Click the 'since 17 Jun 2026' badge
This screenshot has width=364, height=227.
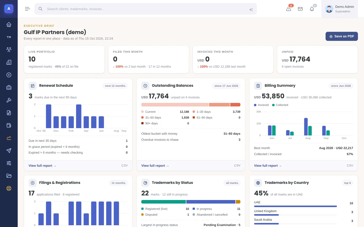tap(226, 86)
